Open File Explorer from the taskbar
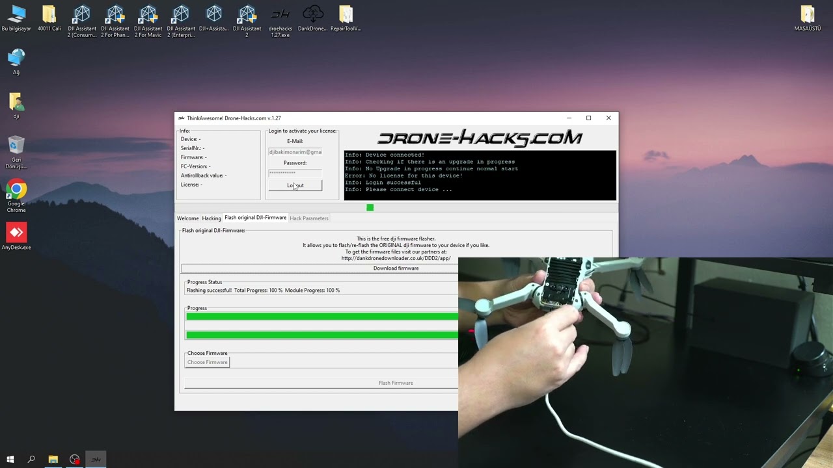The height and width of the screenshot is (468, 833). [x=53, y=460]
